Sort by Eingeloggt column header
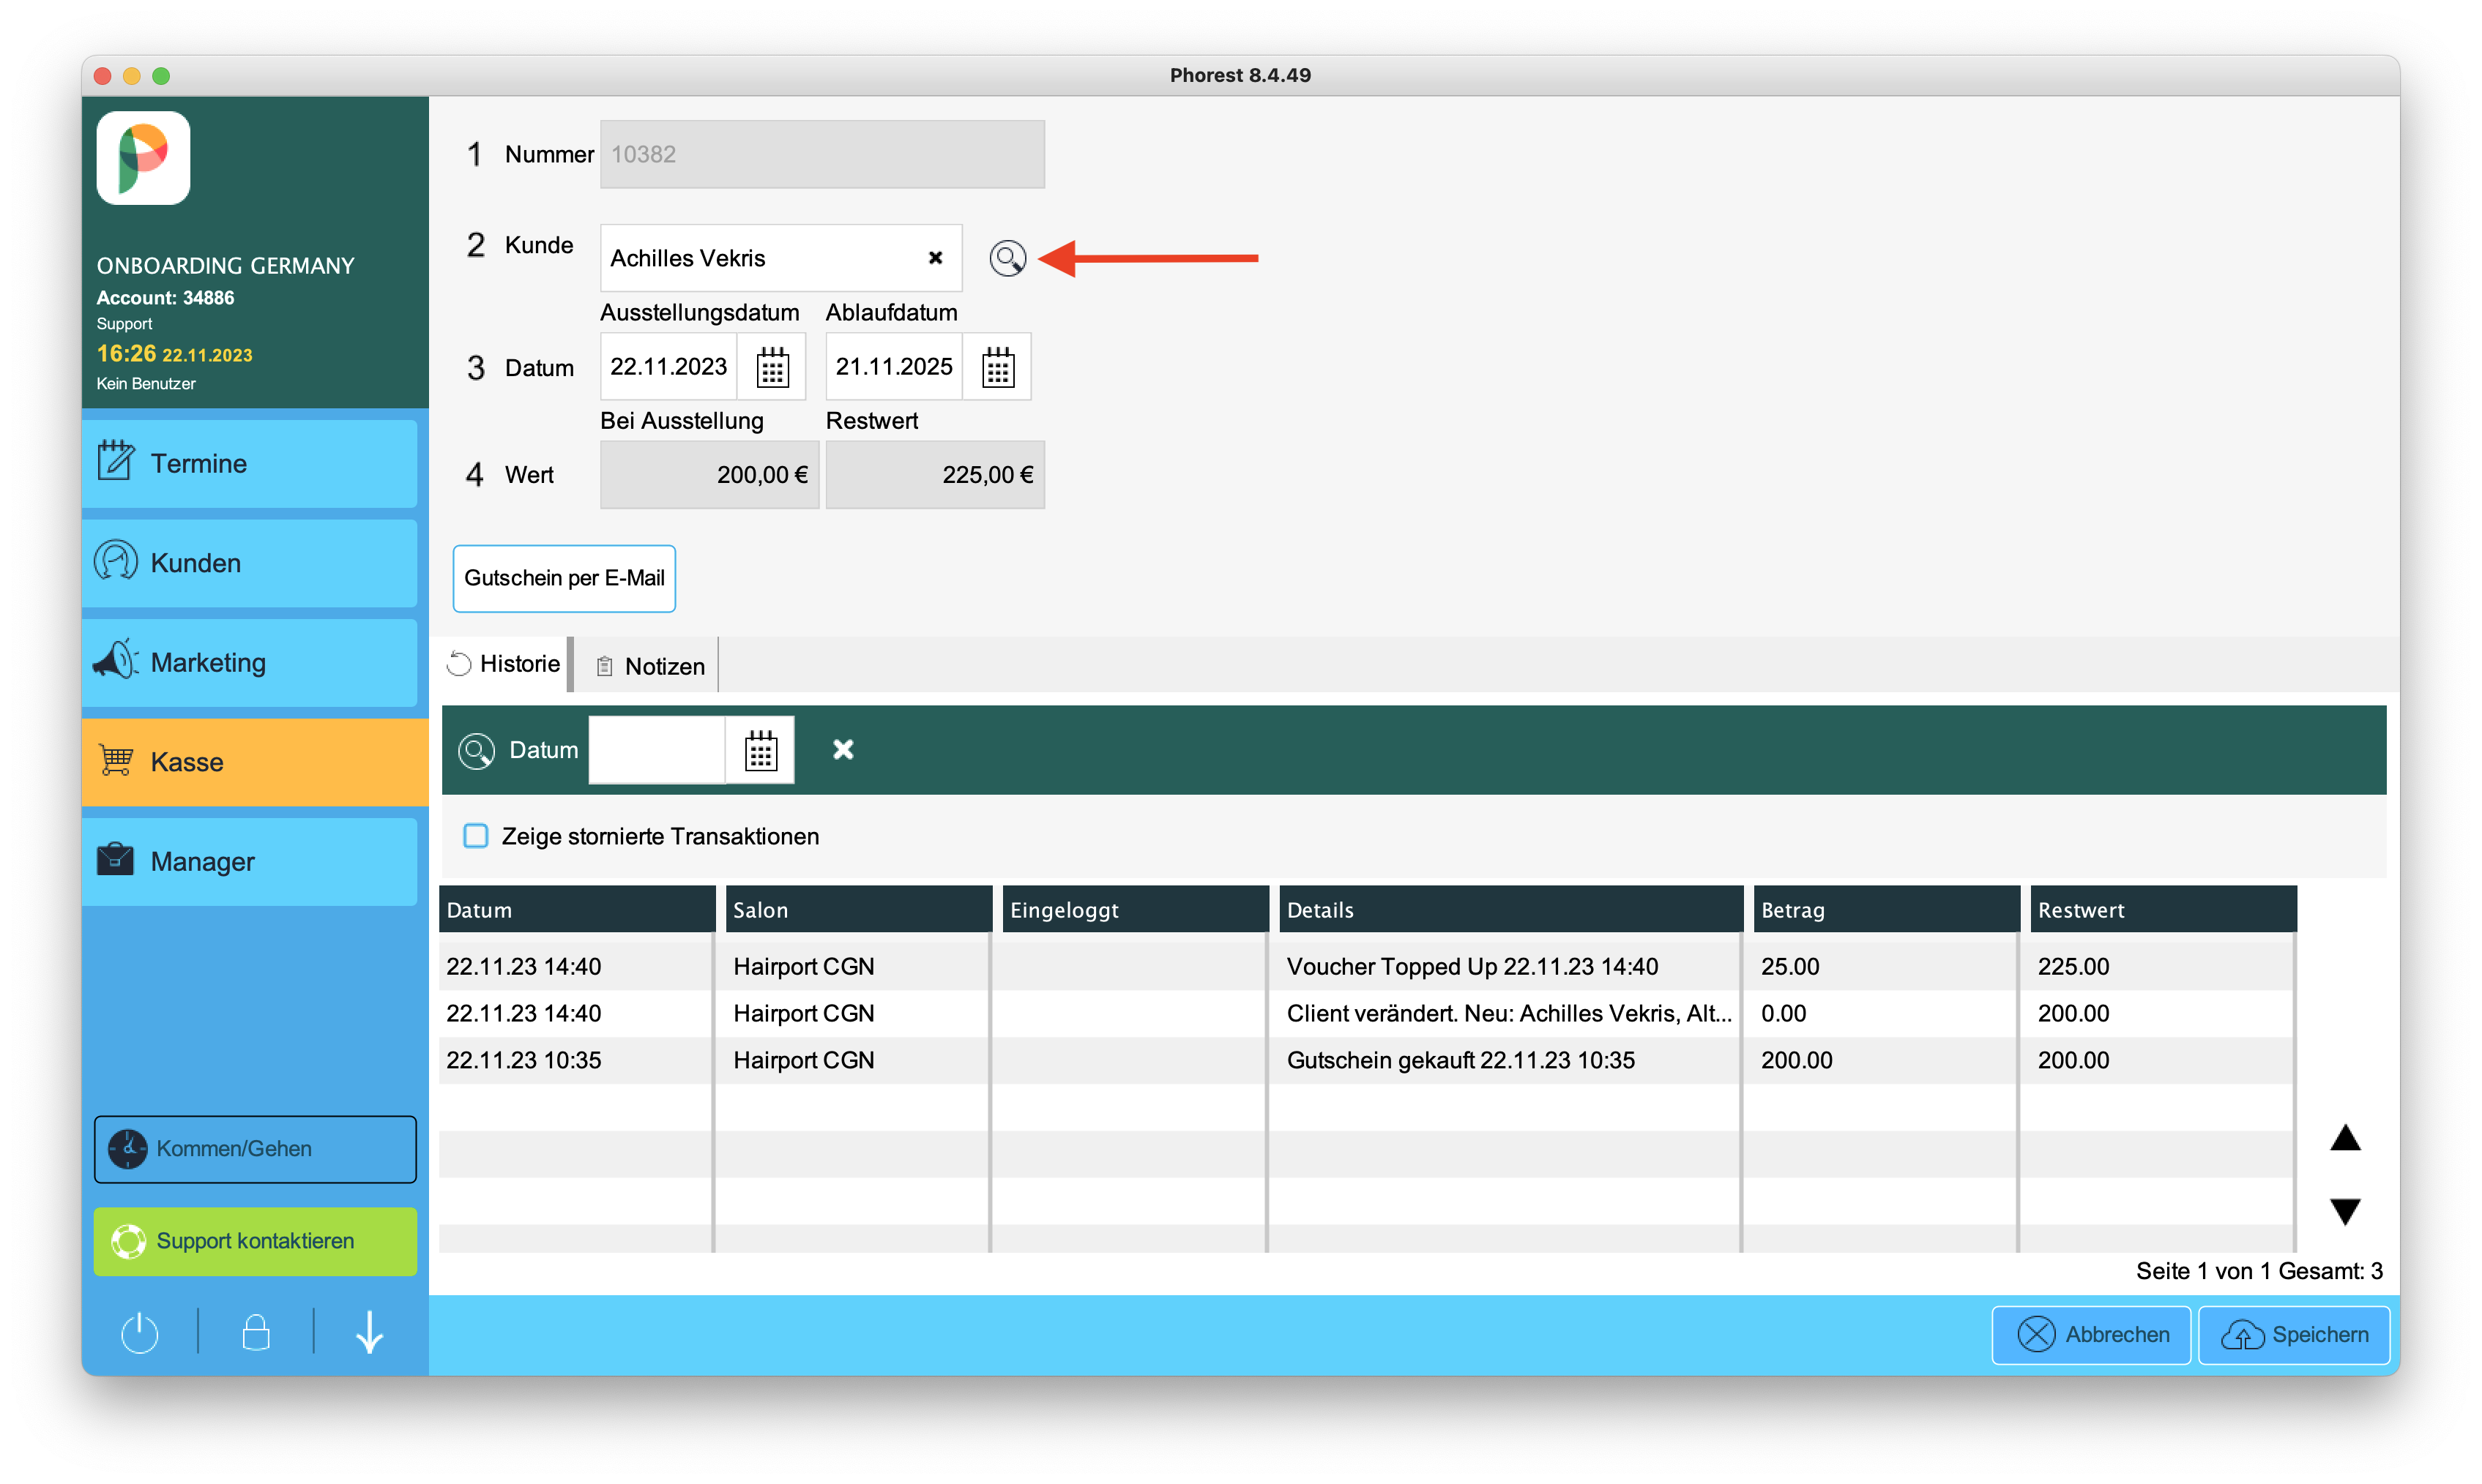The image size is (2482, 1484). pyautogui.click(x=1136, y=910)
